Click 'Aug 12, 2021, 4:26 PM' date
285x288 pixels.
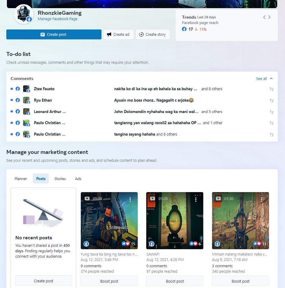(165, 259)
